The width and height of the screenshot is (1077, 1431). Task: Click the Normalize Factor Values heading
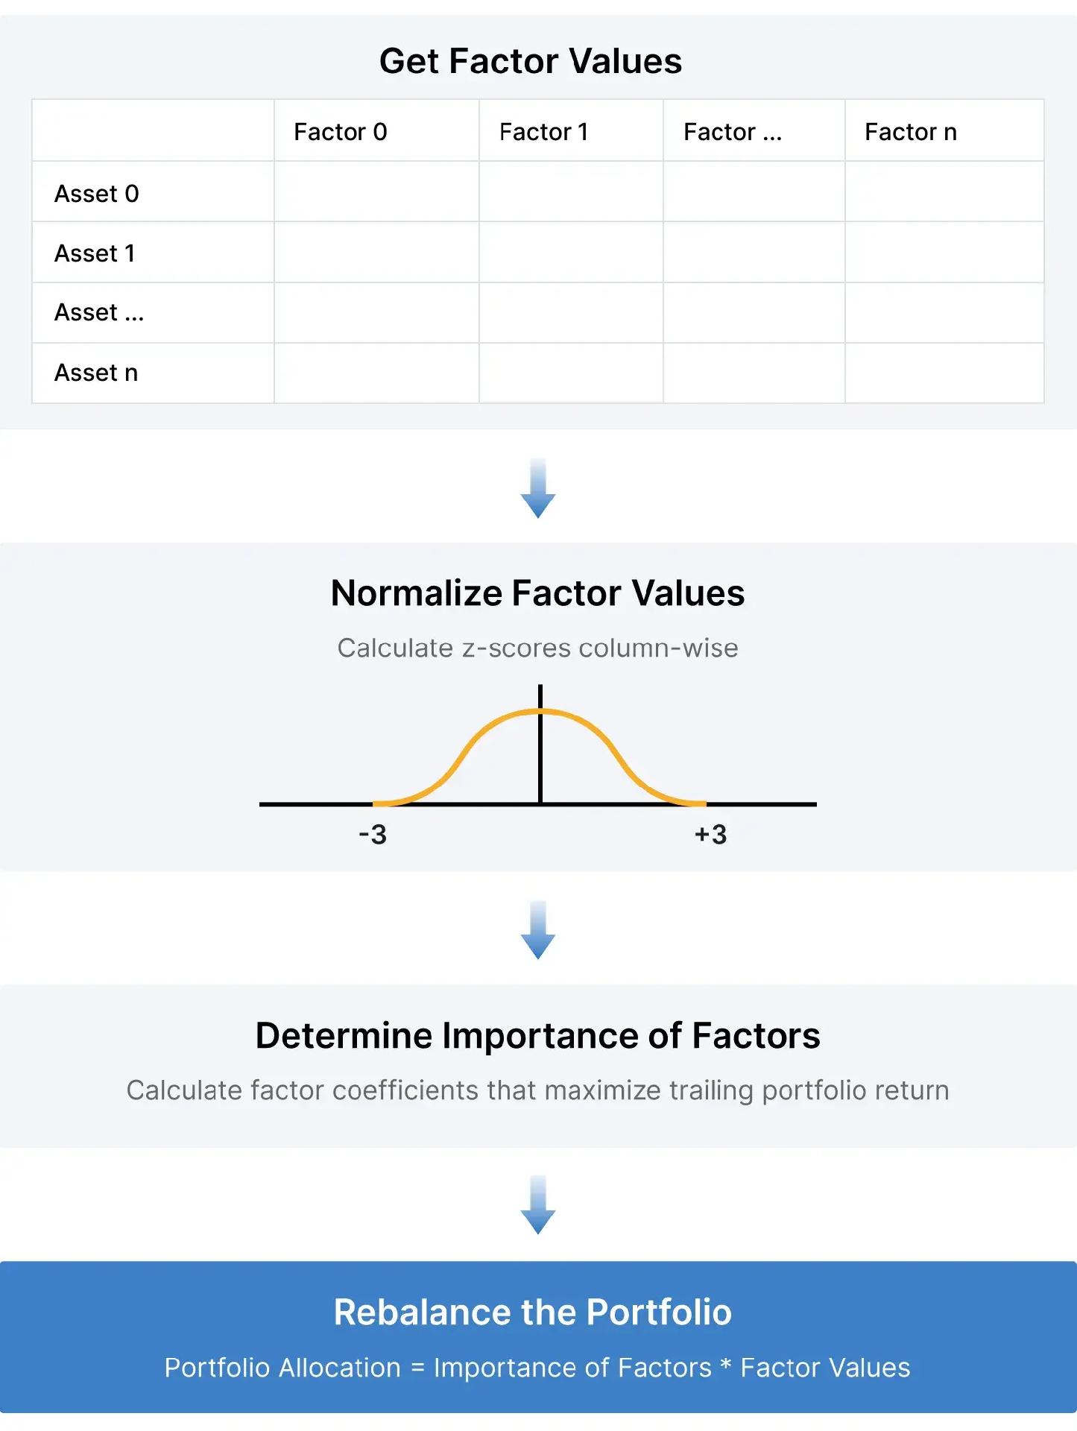[x=538, y=593]
